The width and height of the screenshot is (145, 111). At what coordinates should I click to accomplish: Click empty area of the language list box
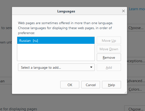(56, 52)
